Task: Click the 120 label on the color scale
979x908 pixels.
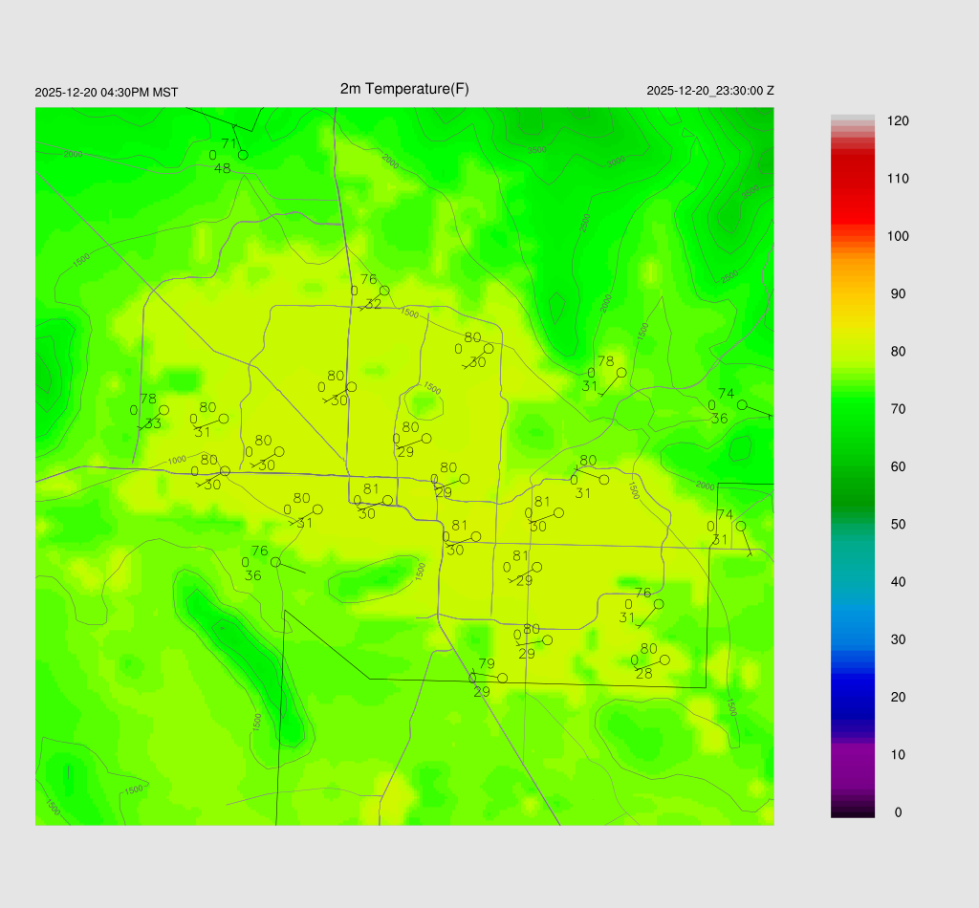Action: coord(898,121)
